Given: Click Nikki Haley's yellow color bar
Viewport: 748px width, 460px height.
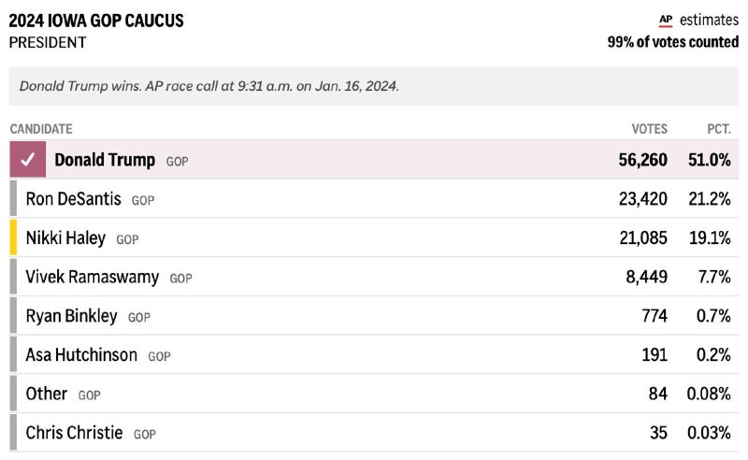Looking at the screenshot, I should 13,237.
